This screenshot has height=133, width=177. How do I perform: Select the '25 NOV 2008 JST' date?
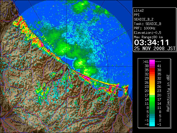[x=155, y=48]
